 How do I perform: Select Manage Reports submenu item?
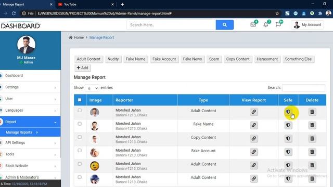point(30,132)
